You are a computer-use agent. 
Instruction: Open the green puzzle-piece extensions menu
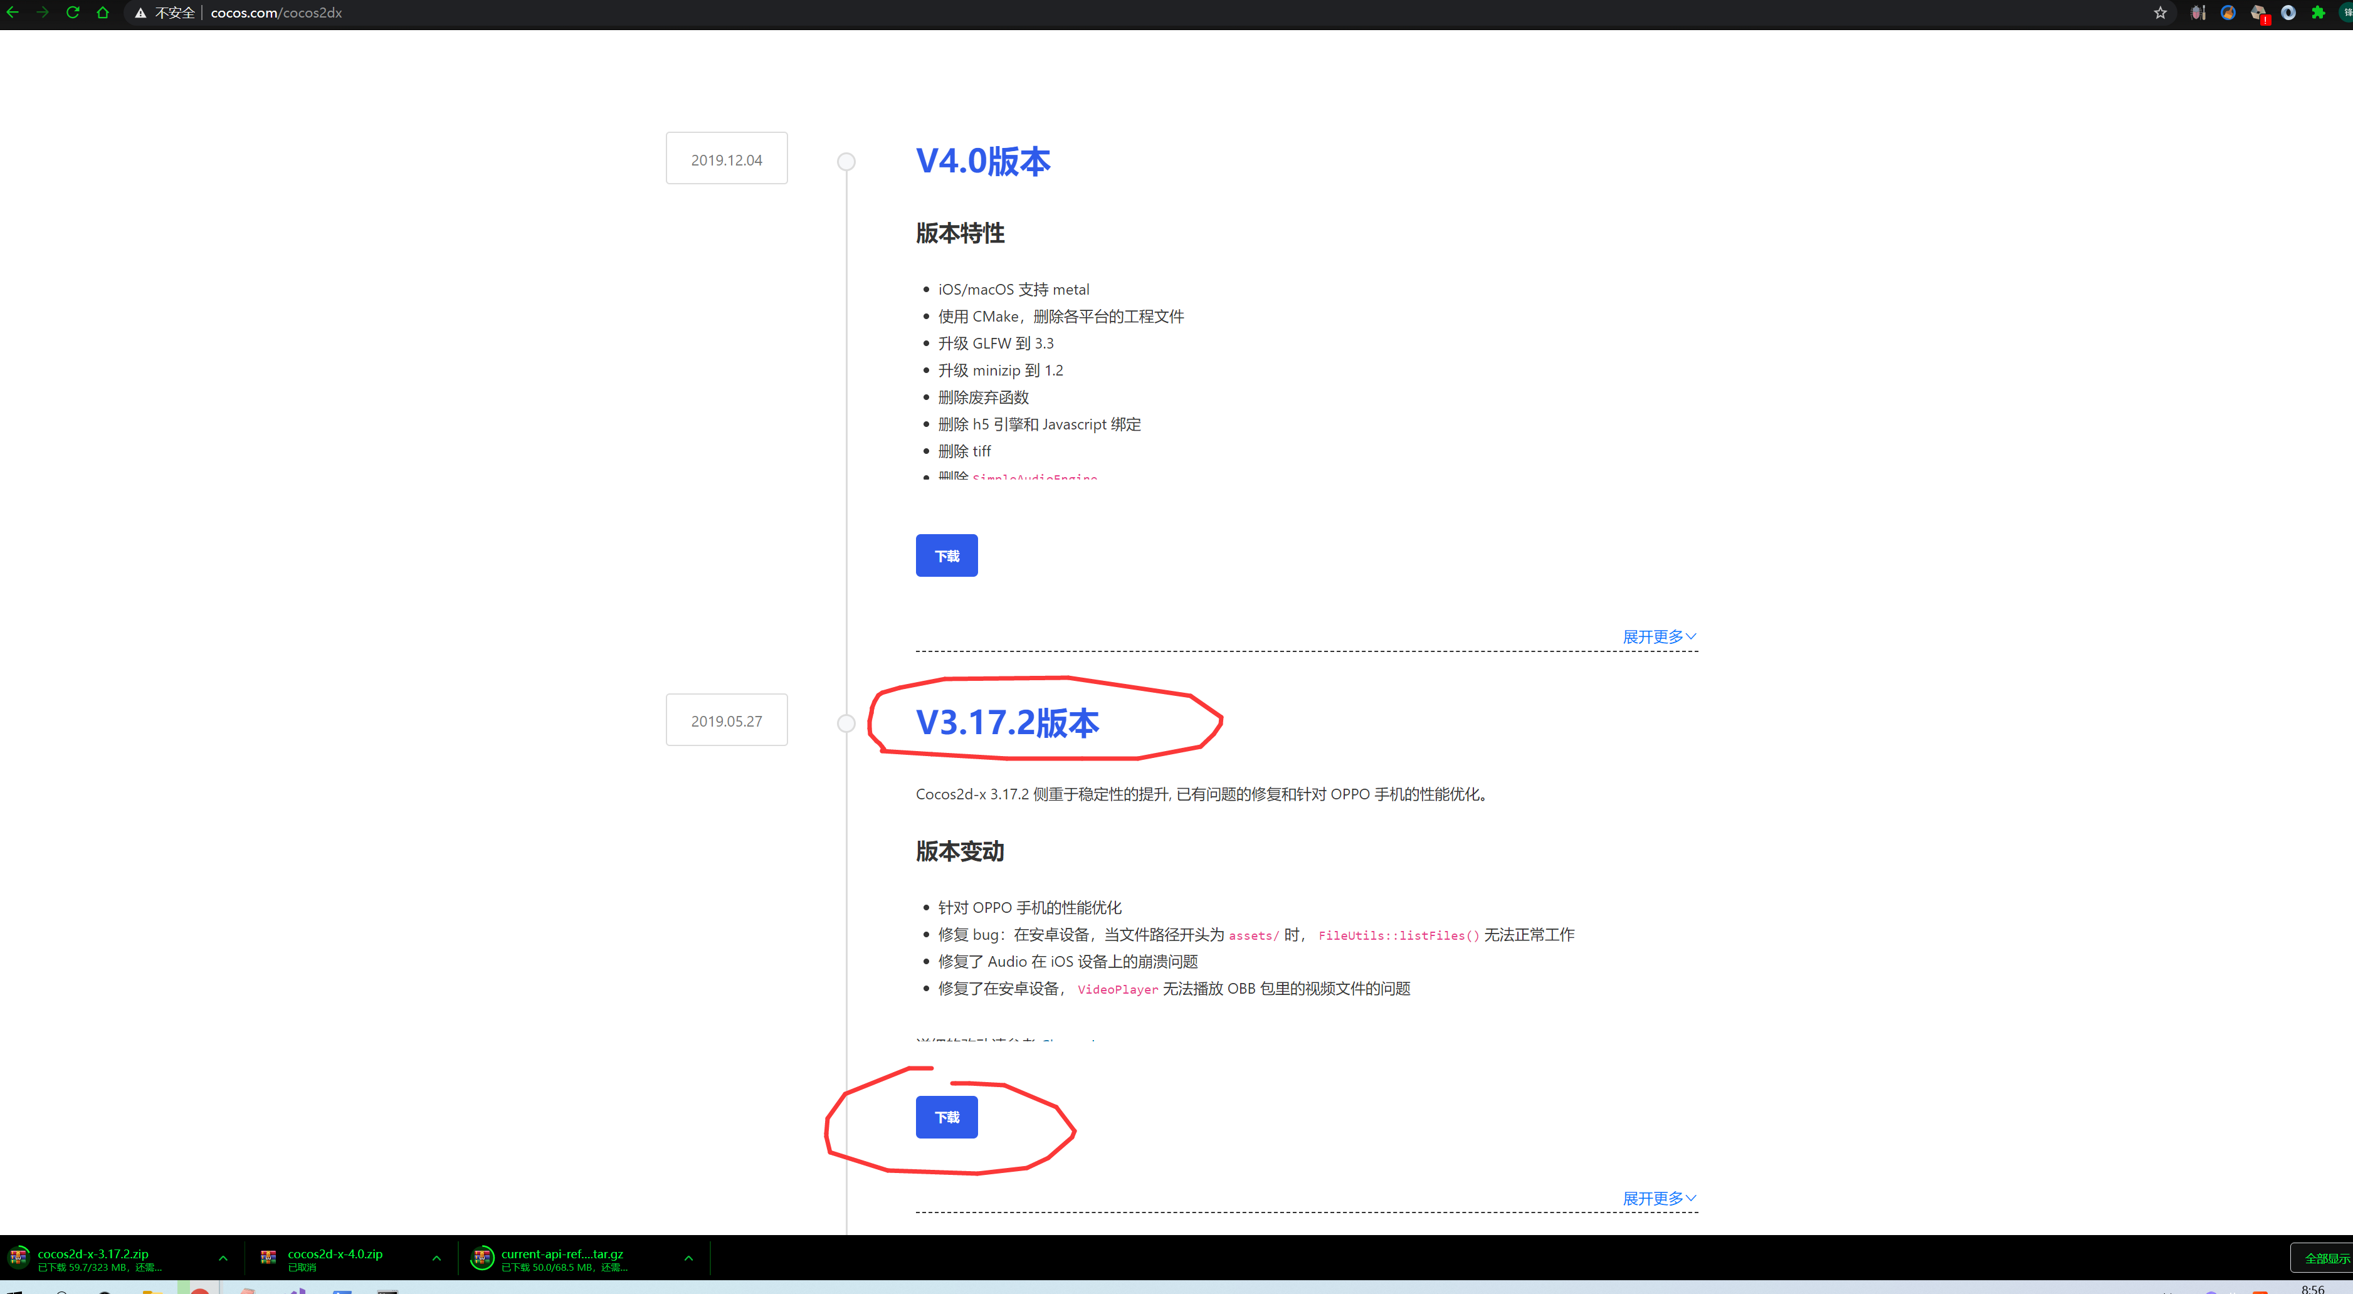tap(2319, 13)
